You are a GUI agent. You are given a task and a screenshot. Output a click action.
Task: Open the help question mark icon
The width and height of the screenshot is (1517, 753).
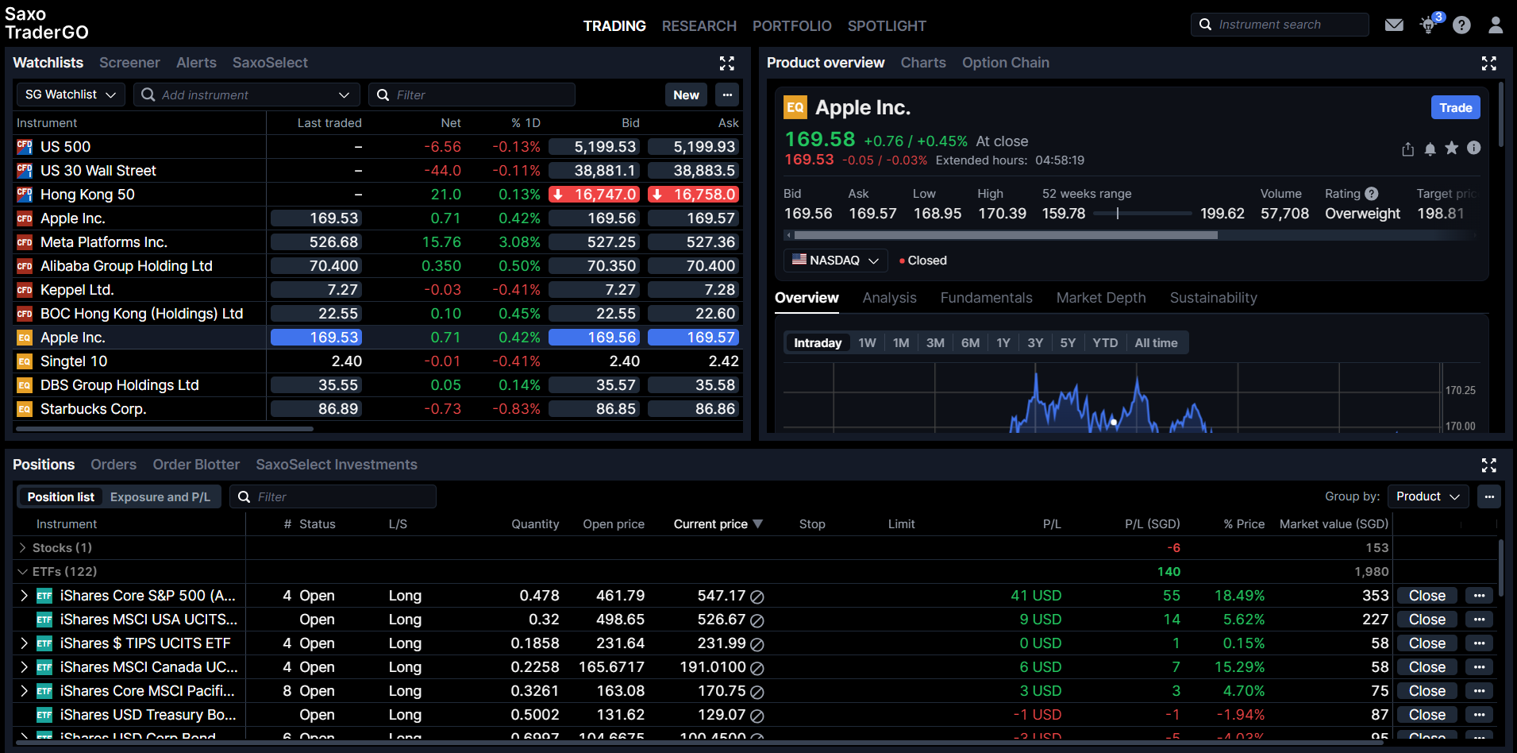coord(1461,25)
